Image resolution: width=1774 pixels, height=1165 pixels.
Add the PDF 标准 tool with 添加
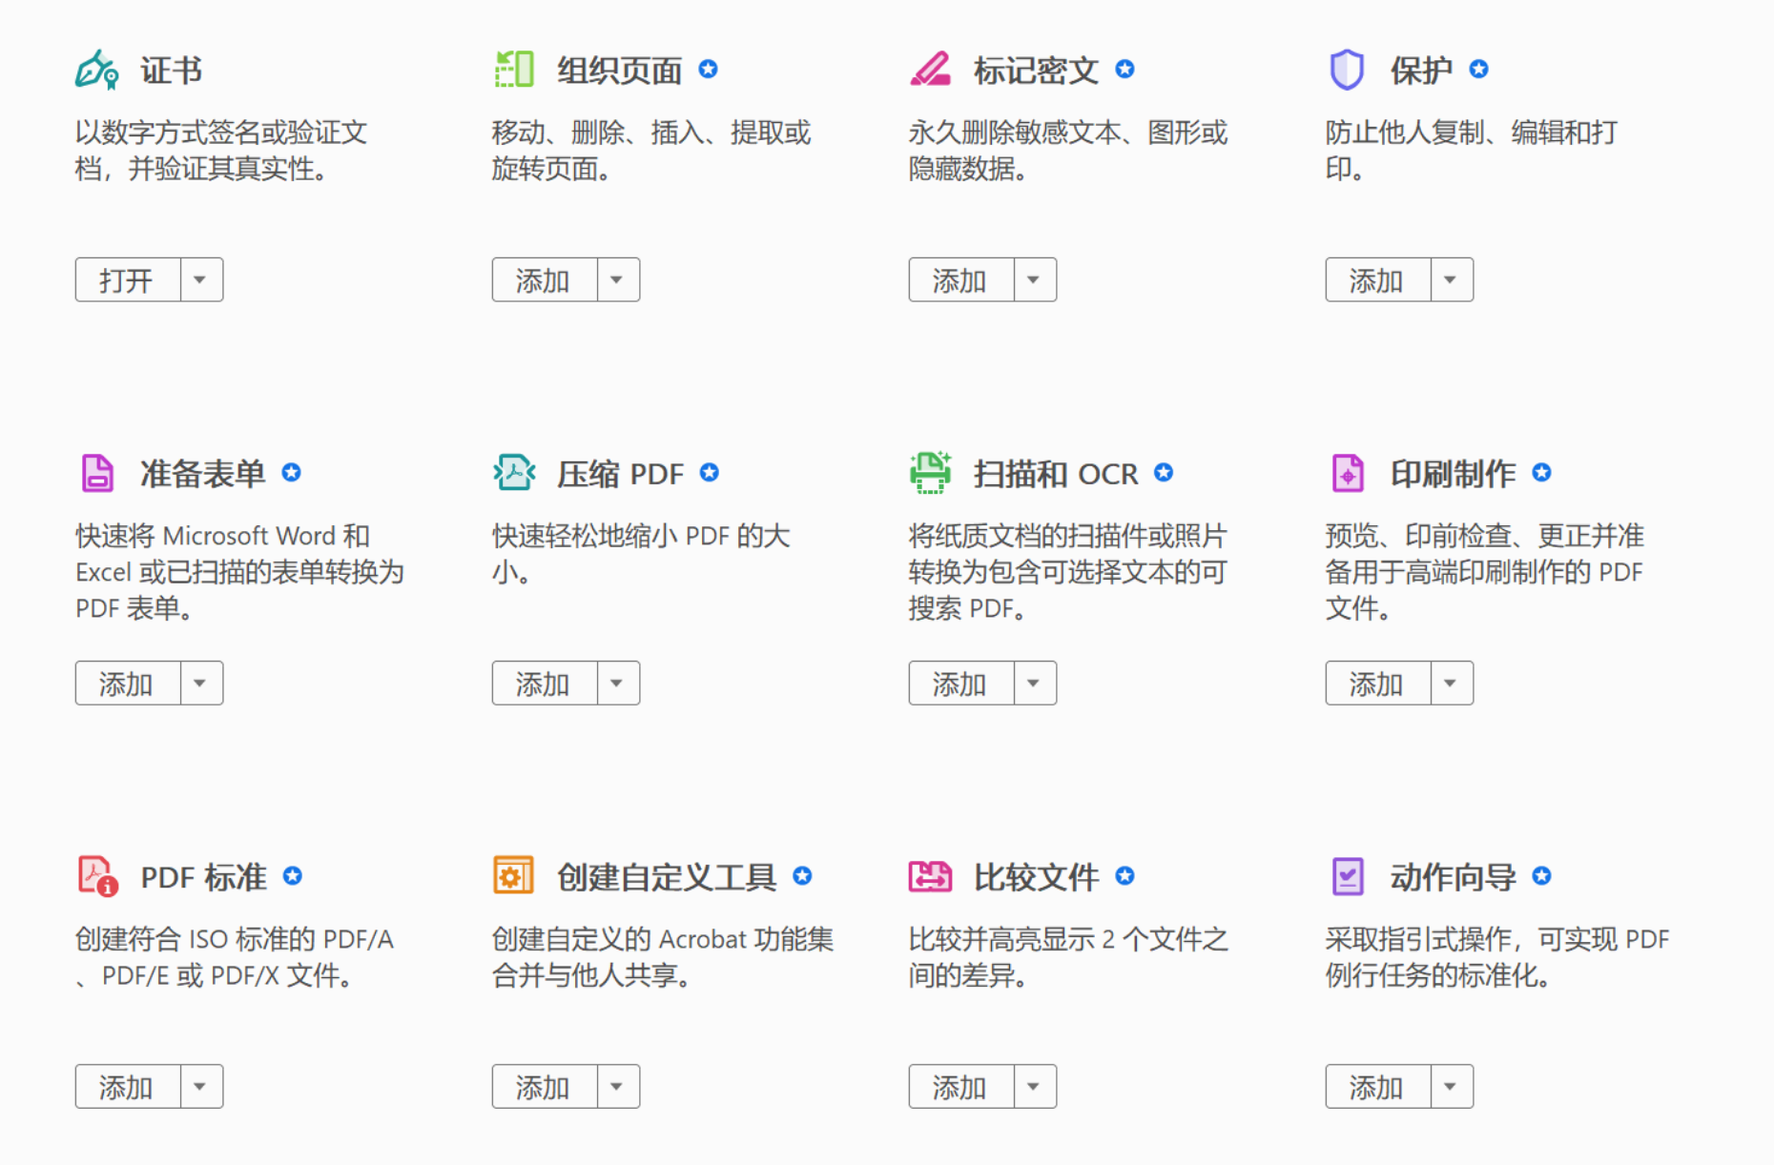tap(128, 1086)
